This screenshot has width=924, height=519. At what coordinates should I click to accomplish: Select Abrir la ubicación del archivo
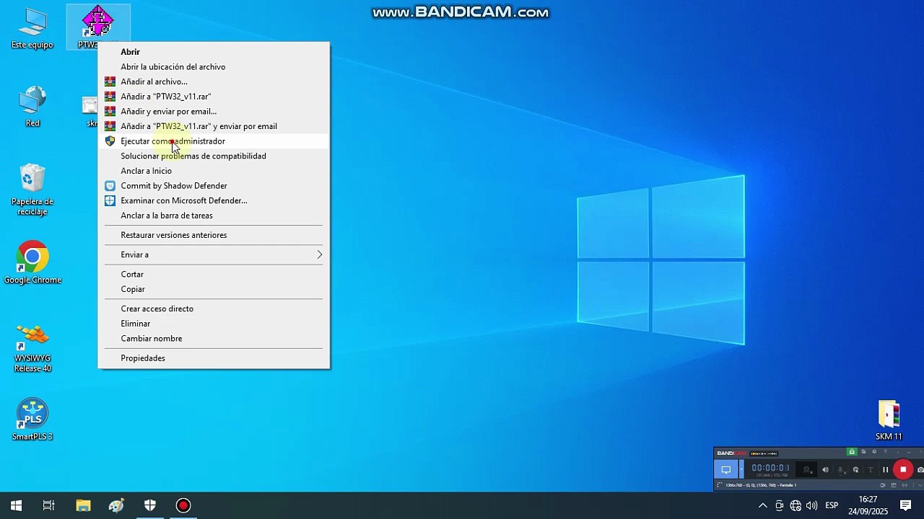(214, 67)
